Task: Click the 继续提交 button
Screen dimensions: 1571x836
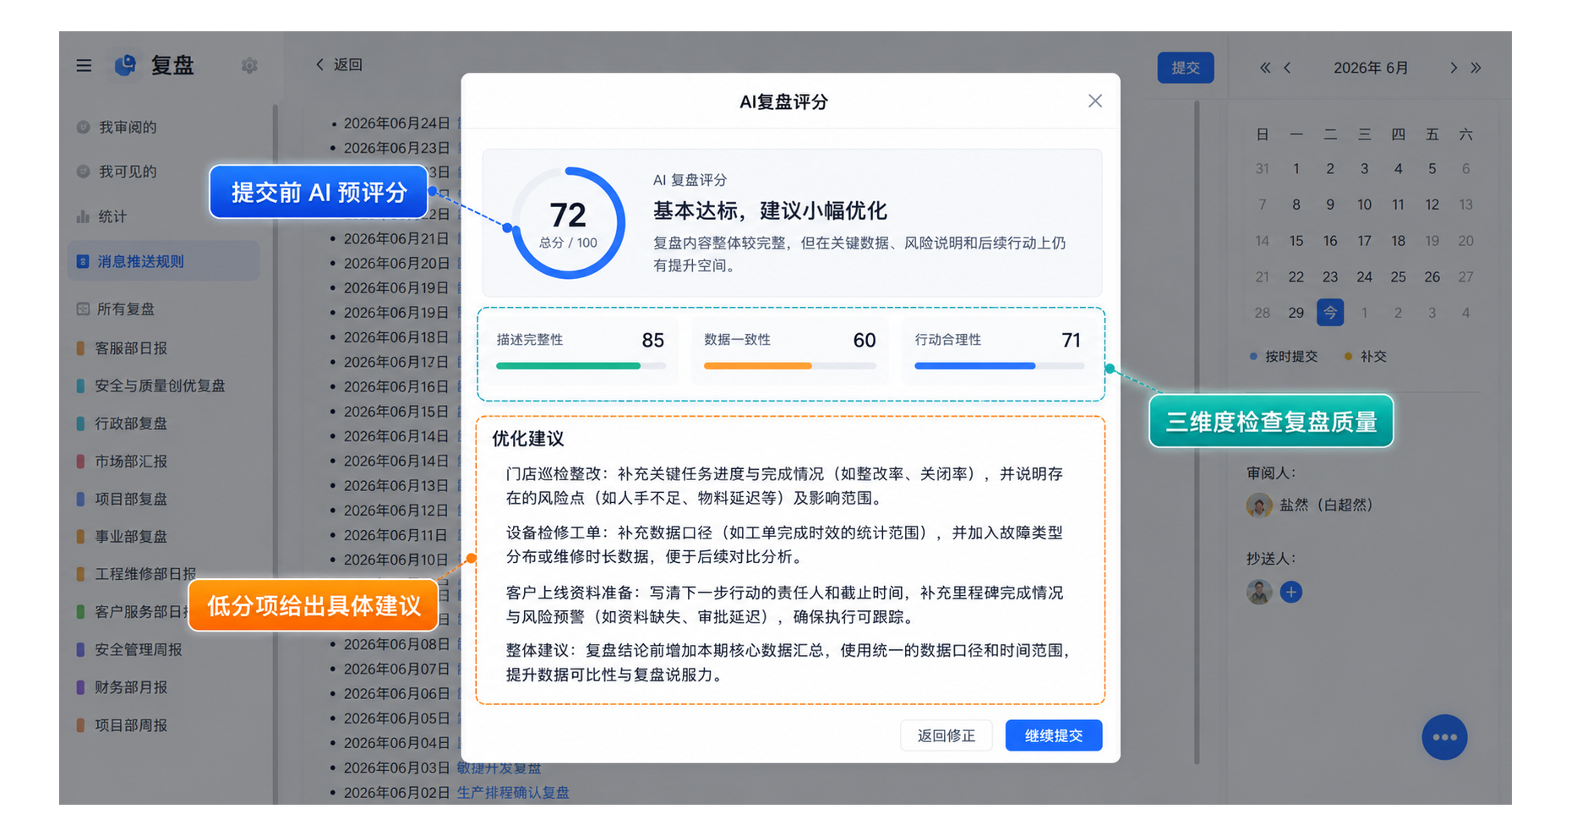Action: [x=1054, y=735]
